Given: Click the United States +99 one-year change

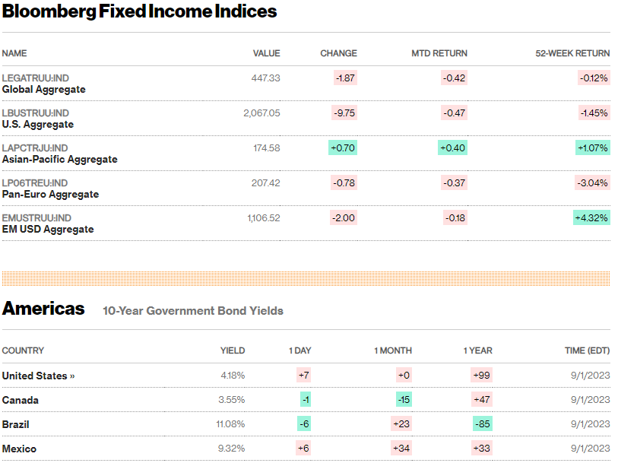Looking at the screenshot, I should click(481, 375).
